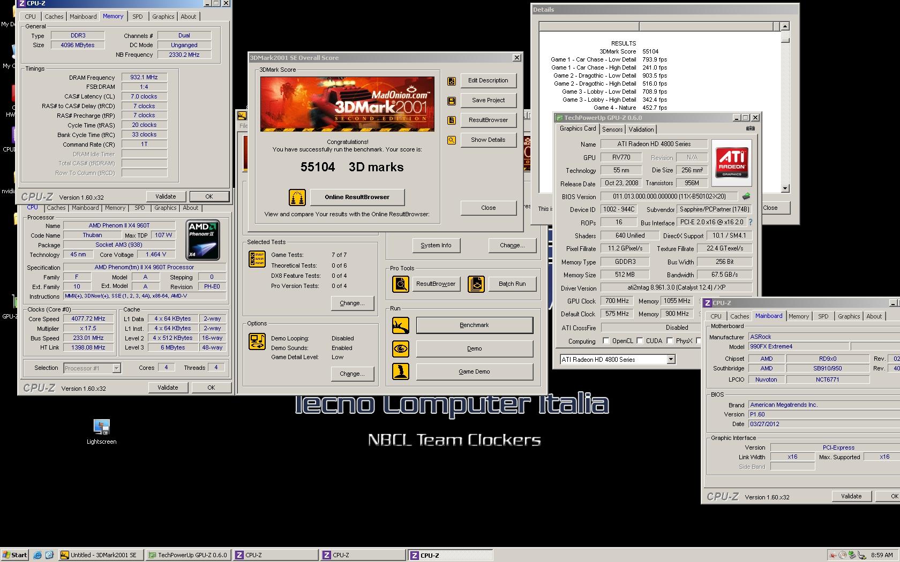
Task: Click the Online ResultBrowser button
Action: [357, 197]
